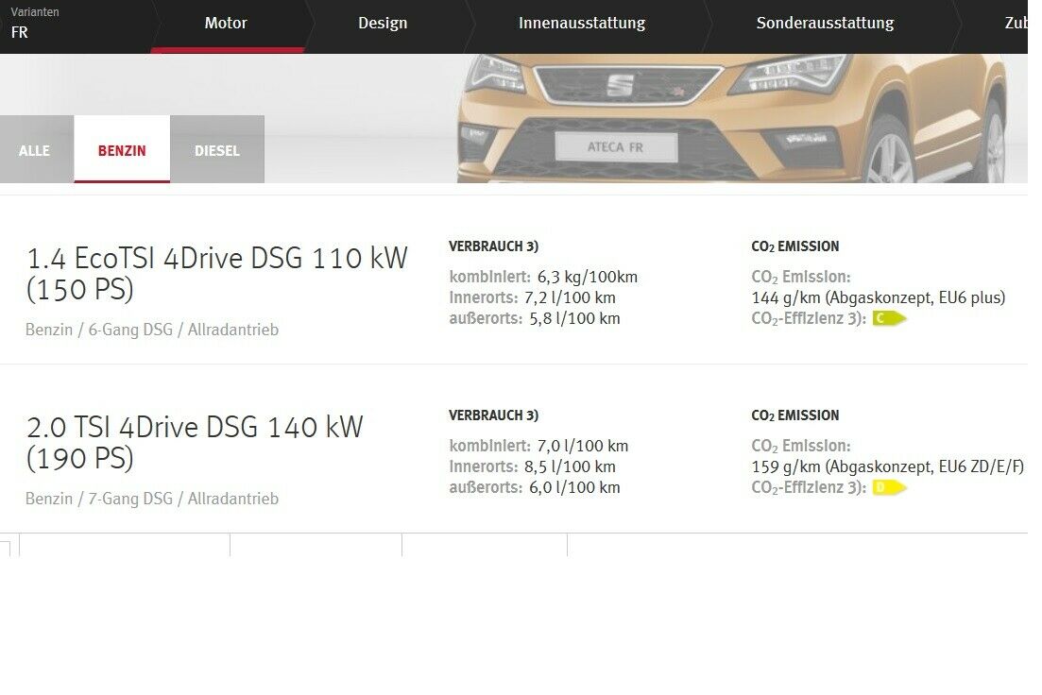Screen dimensions: 1042x695
Task: Click '144 g/km (Abgaskonzept, EU6 plus)' text
Action: (878, 297)
